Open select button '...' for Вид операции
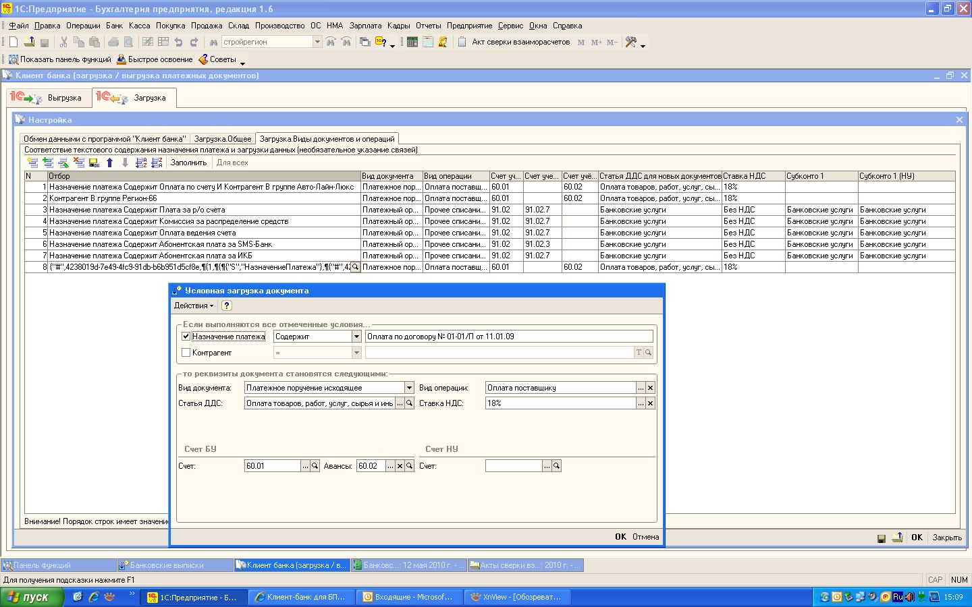This screenshot has width=972, height=607. [x=641, y=388]
